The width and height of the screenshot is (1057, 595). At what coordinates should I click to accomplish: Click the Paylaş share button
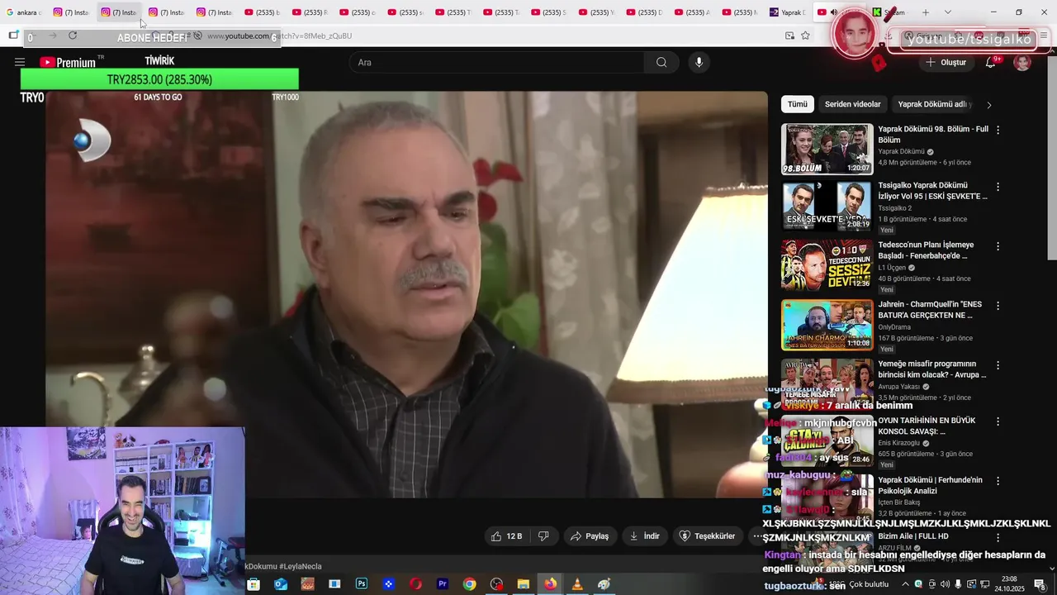click(x=590, y=536)
